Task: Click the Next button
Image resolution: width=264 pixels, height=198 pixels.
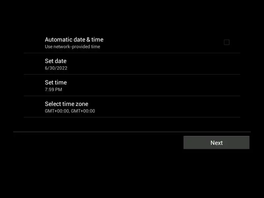Action: (216, 143)
